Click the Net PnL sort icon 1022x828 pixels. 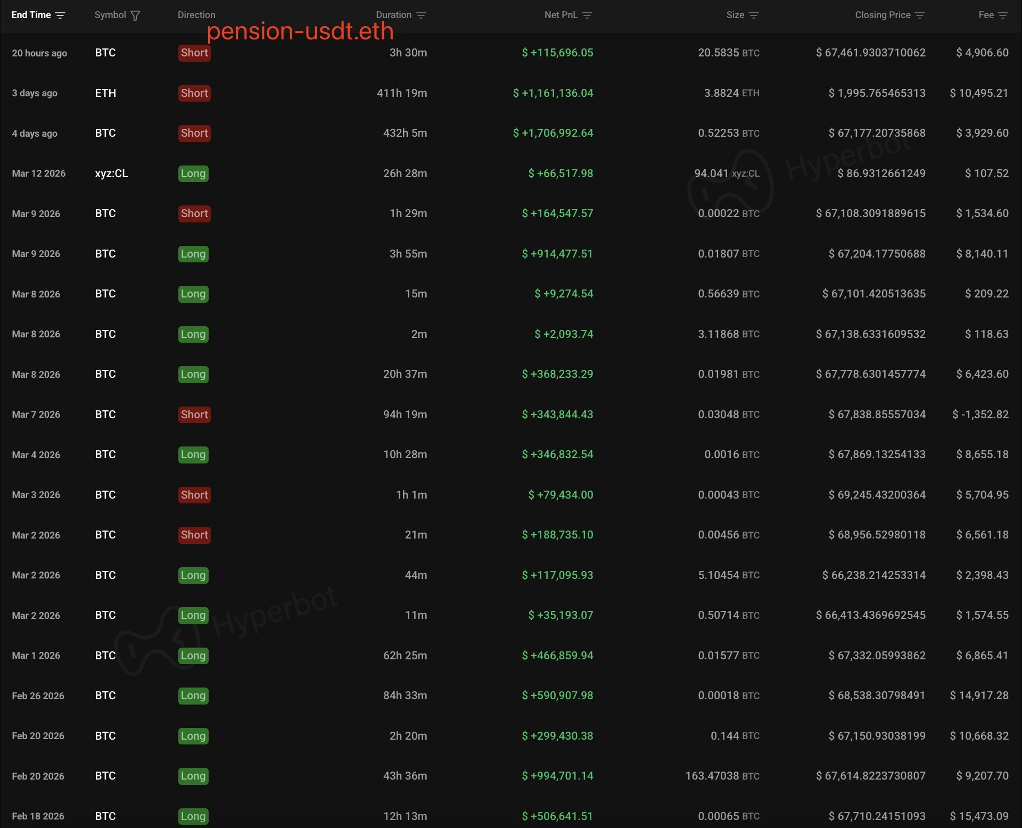click(587, 15)
